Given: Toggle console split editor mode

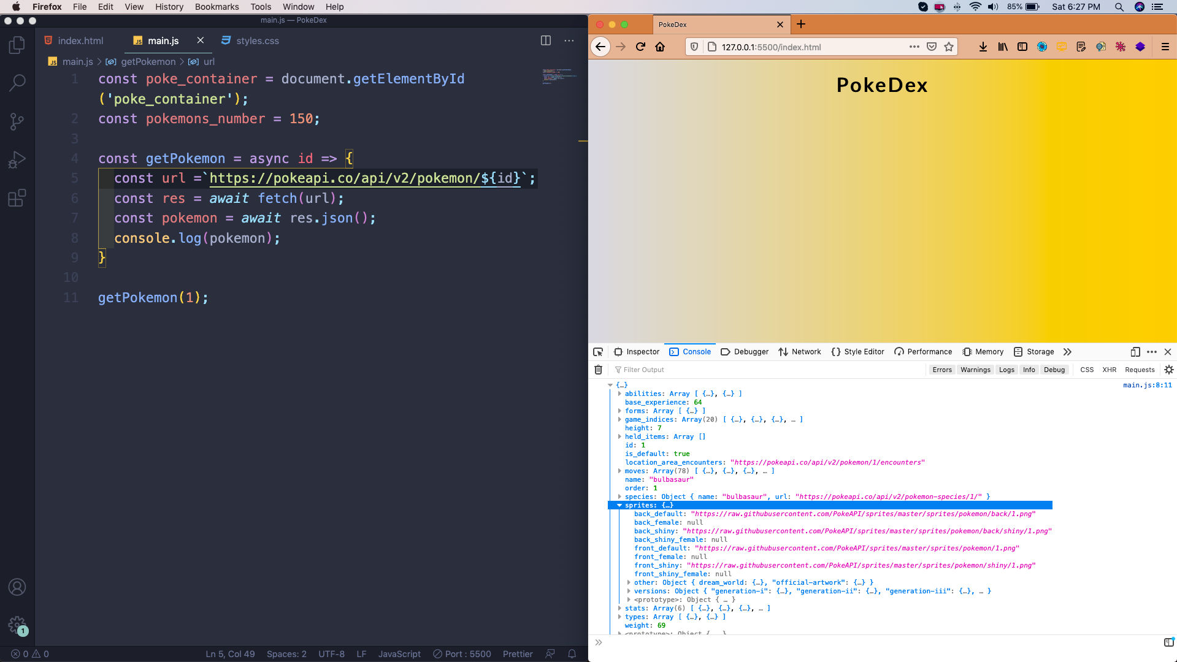Looking at the screenshot, I should coord(1168,642).
